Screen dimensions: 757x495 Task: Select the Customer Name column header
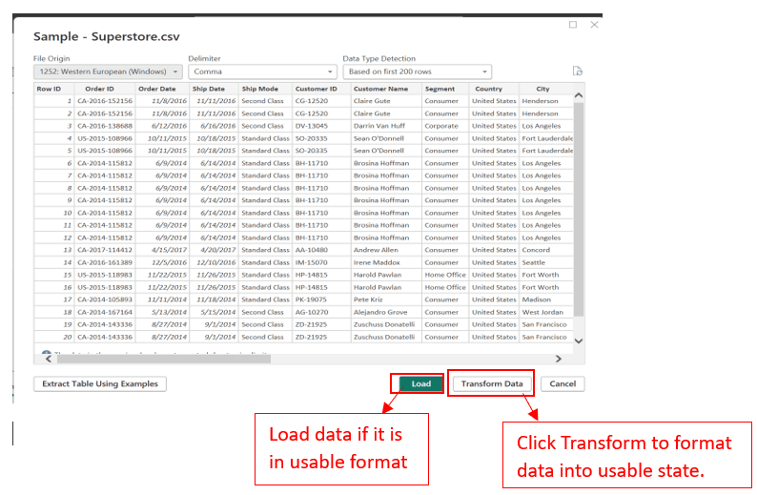point(384,89)
